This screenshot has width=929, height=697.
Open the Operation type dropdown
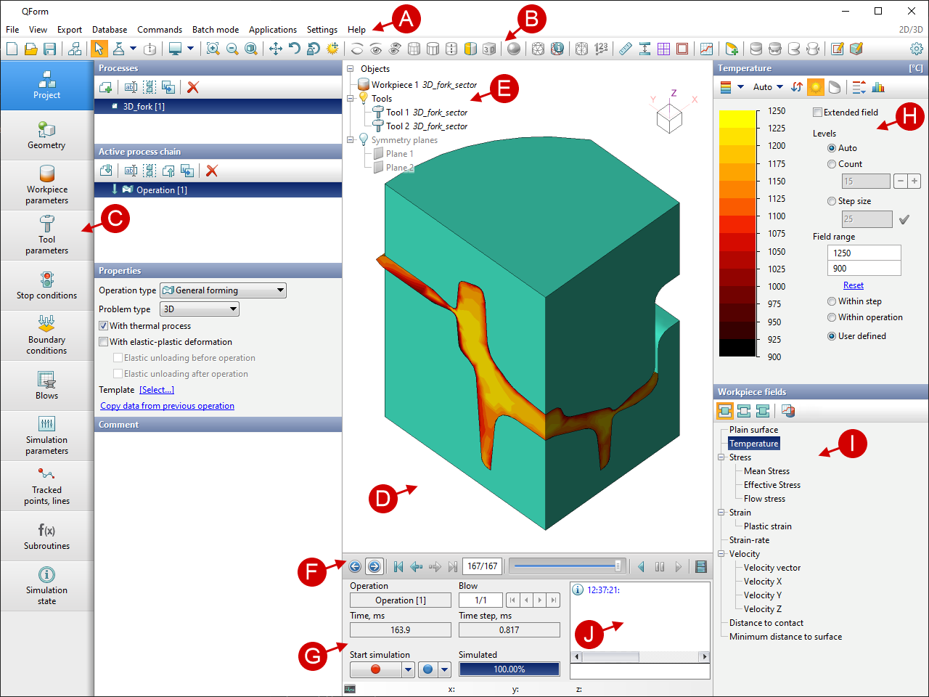click(223, 290)
